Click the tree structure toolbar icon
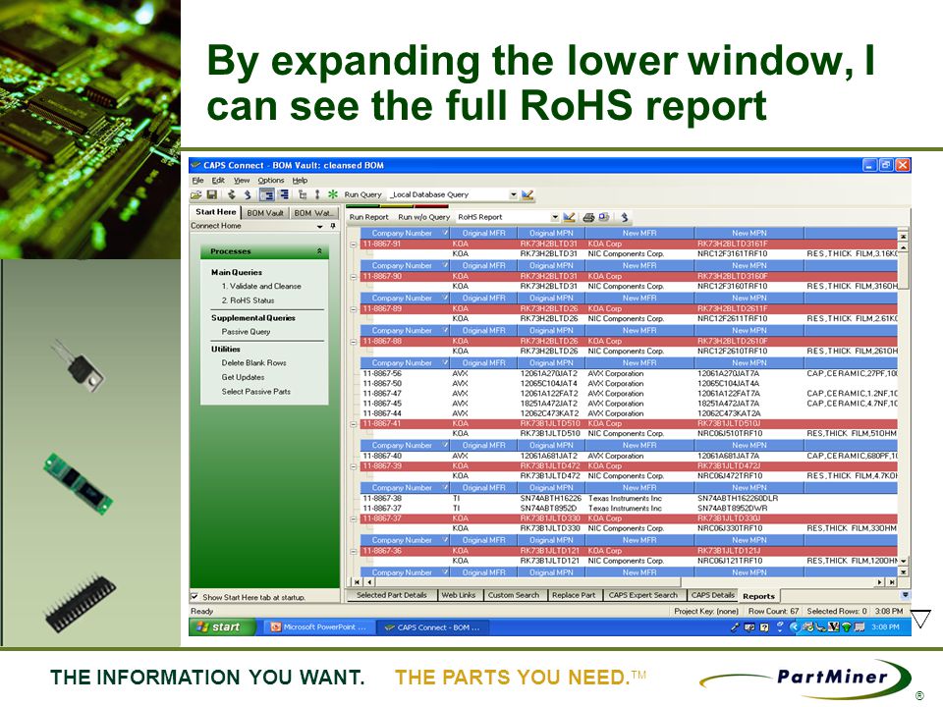 (303, 194)
